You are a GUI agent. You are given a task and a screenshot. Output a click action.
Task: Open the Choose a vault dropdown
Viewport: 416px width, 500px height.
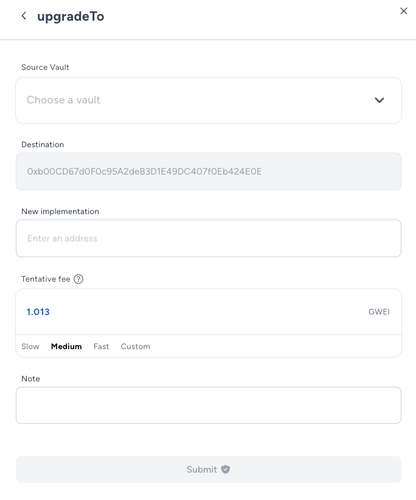(209, 100)
